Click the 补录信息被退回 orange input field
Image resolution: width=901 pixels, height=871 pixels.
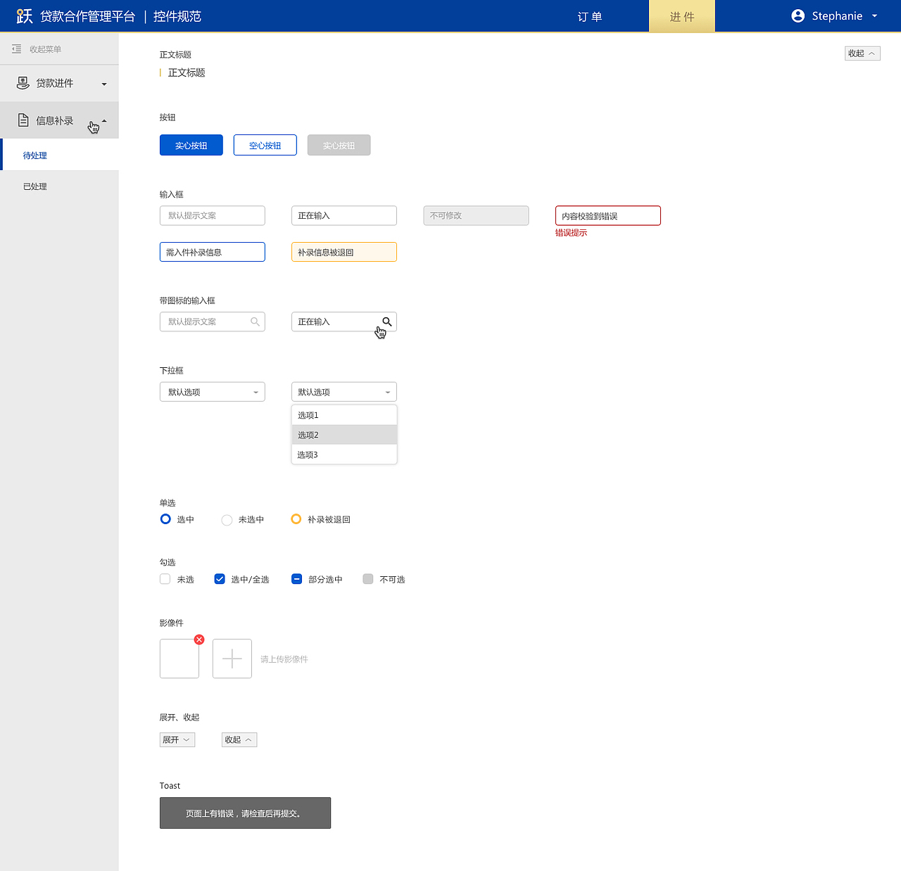[x=344, y=252]
